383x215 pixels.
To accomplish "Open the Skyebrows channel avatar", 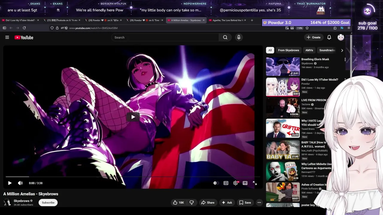I will tap(7, 202).
